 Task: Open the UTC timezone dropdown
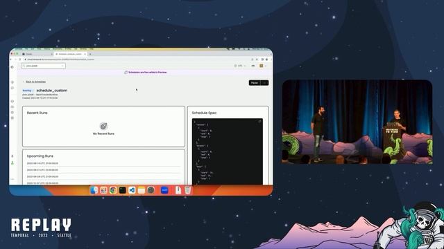pos(240,66)
